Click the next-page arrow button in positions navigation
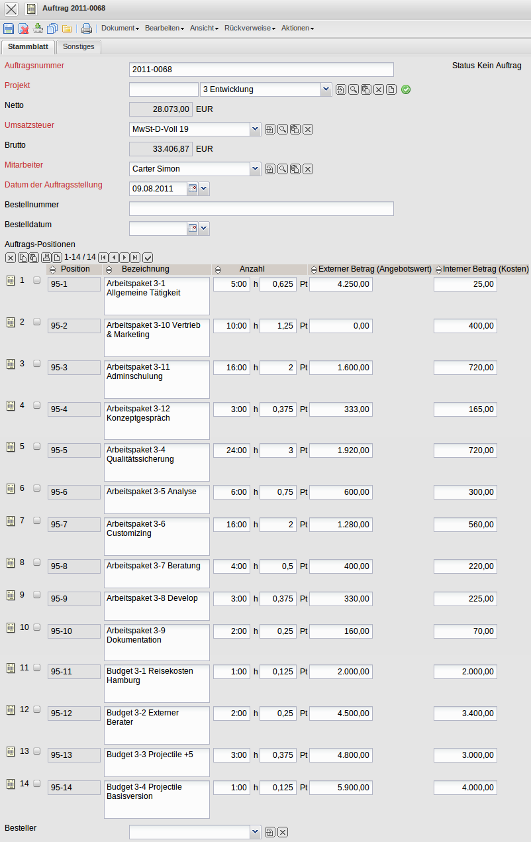Screen dimensions: 531x842 (x=123, y=258)
